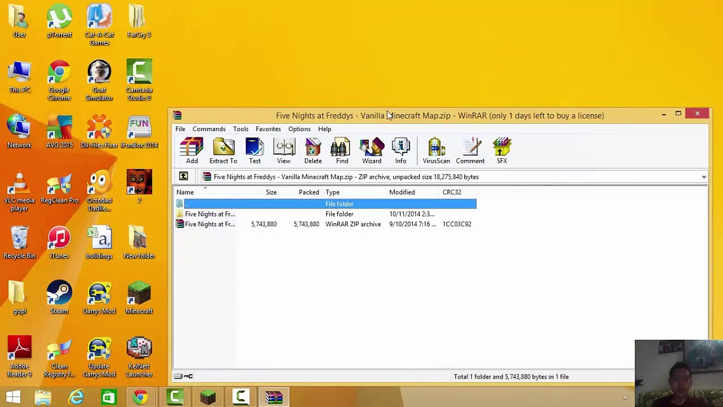The width and height of the screenshot is (723, 407).
Task: Open Internet Explorer from the taskbar
Action: 76,397
